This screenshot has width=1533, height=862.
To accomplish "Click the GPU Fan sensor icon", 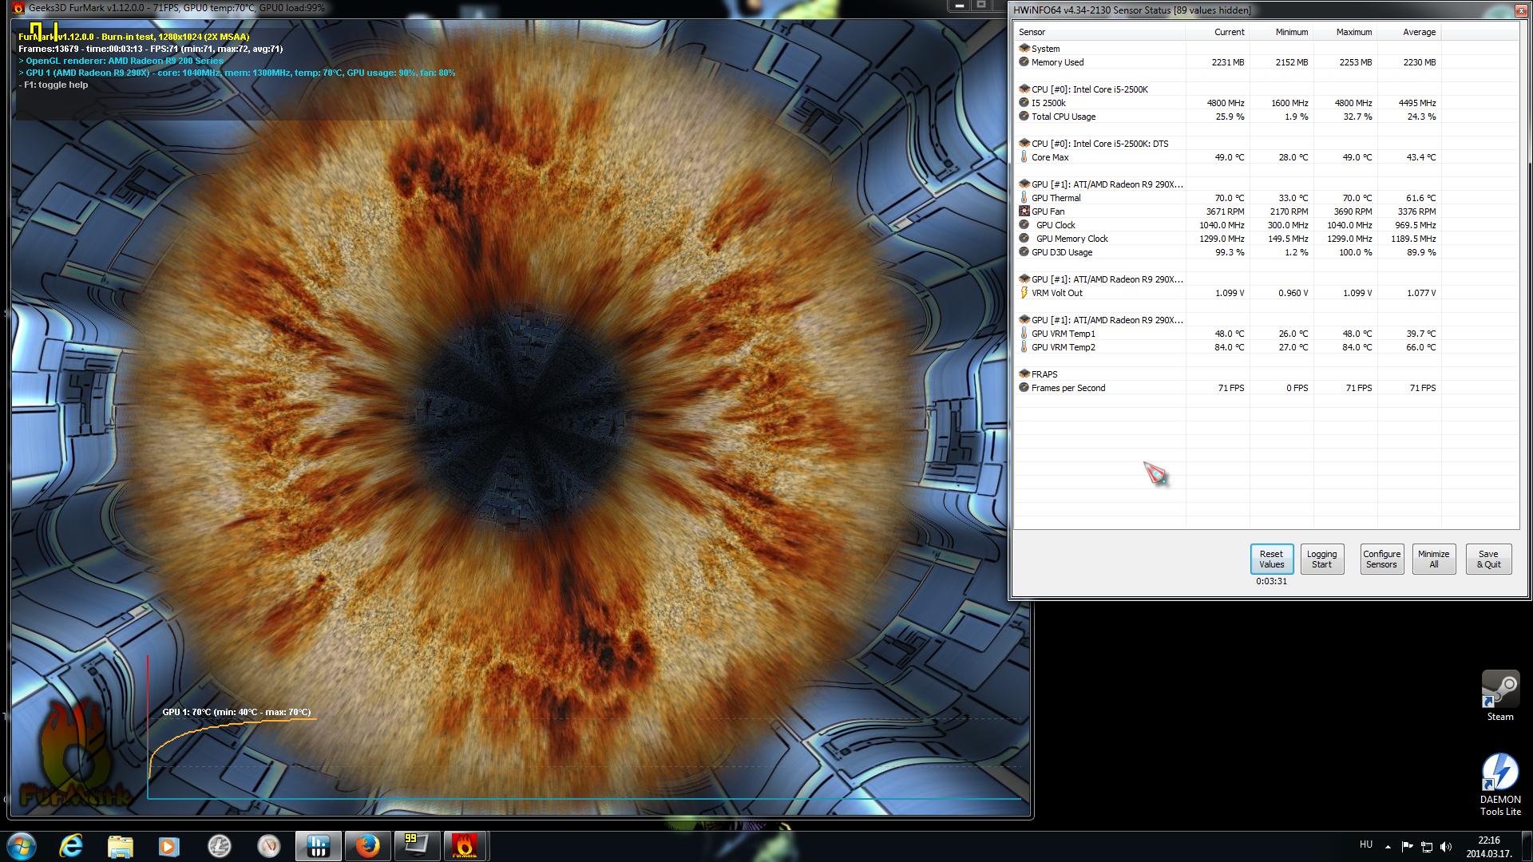I will pos(1024,212).
